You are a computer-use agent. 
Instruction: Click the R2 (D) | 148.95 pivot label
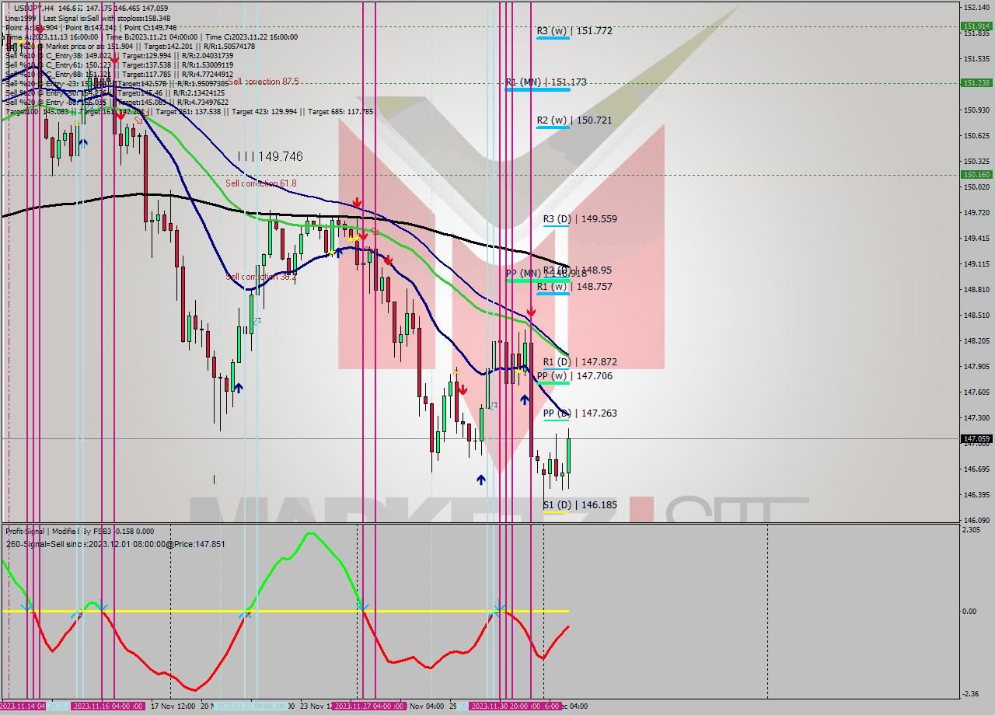578,270
